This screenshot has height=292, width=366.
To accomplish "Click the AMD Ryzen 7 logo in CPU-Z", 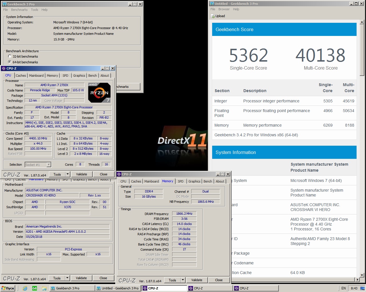I will 99,92.
